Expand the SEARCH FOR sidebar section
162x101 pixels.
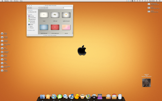[28, 30]
